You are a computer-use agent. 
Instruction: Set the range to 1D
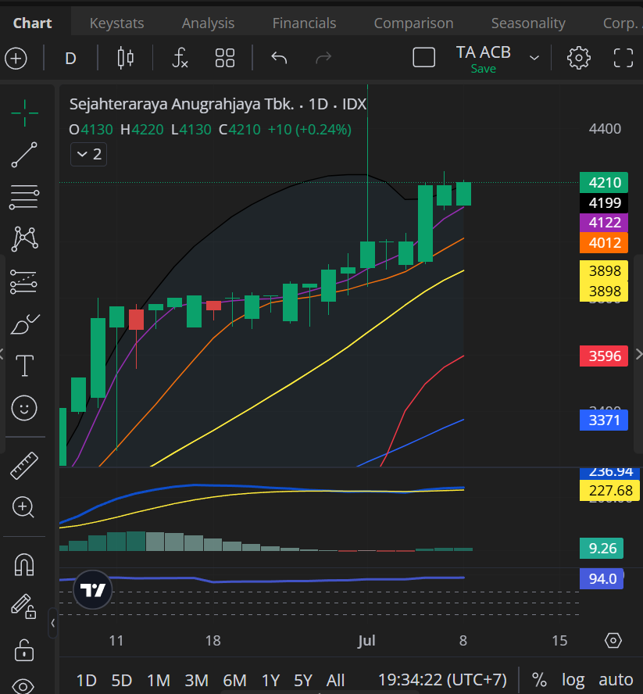click(86, 680)
